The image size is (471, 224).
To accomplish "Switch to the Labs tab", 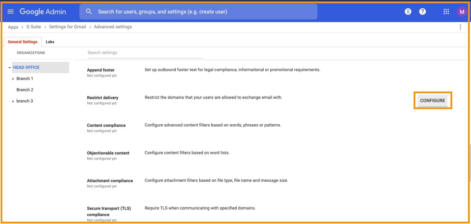I will [x=50, y=42].
